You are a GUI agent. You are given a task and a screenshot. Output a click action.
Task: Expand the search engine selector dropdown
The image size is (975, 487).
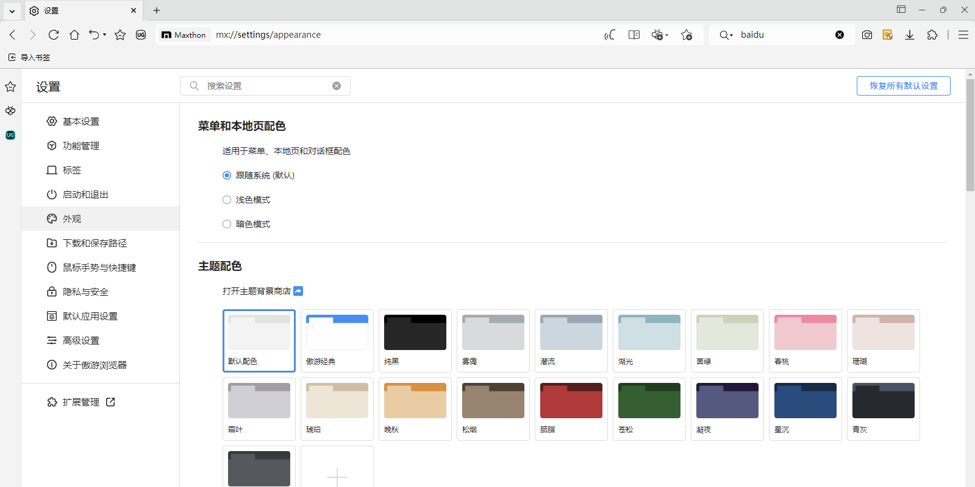pos(726,35)
